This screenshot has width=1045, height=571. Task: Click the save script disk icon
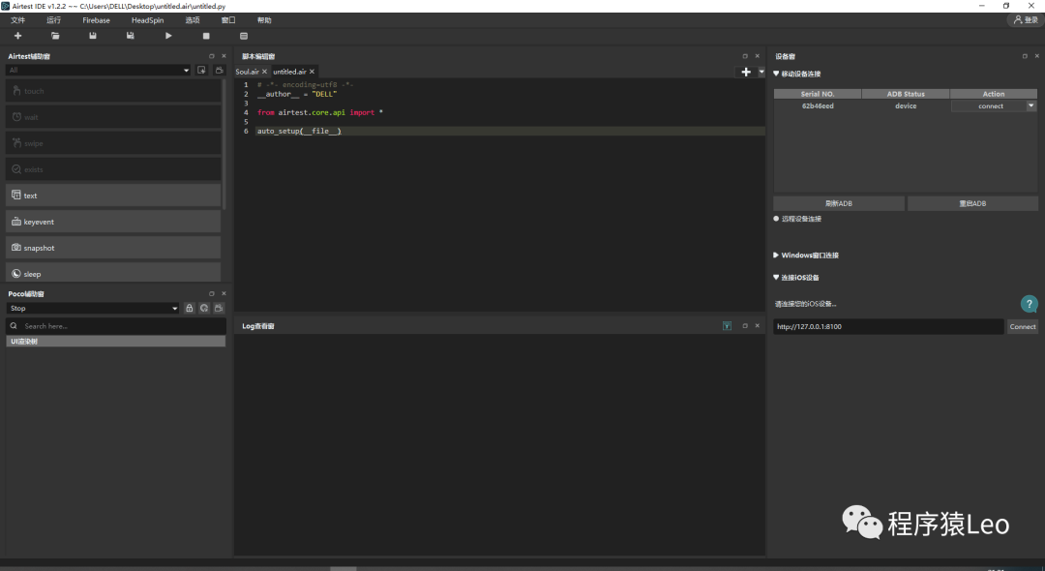point(92,36)
